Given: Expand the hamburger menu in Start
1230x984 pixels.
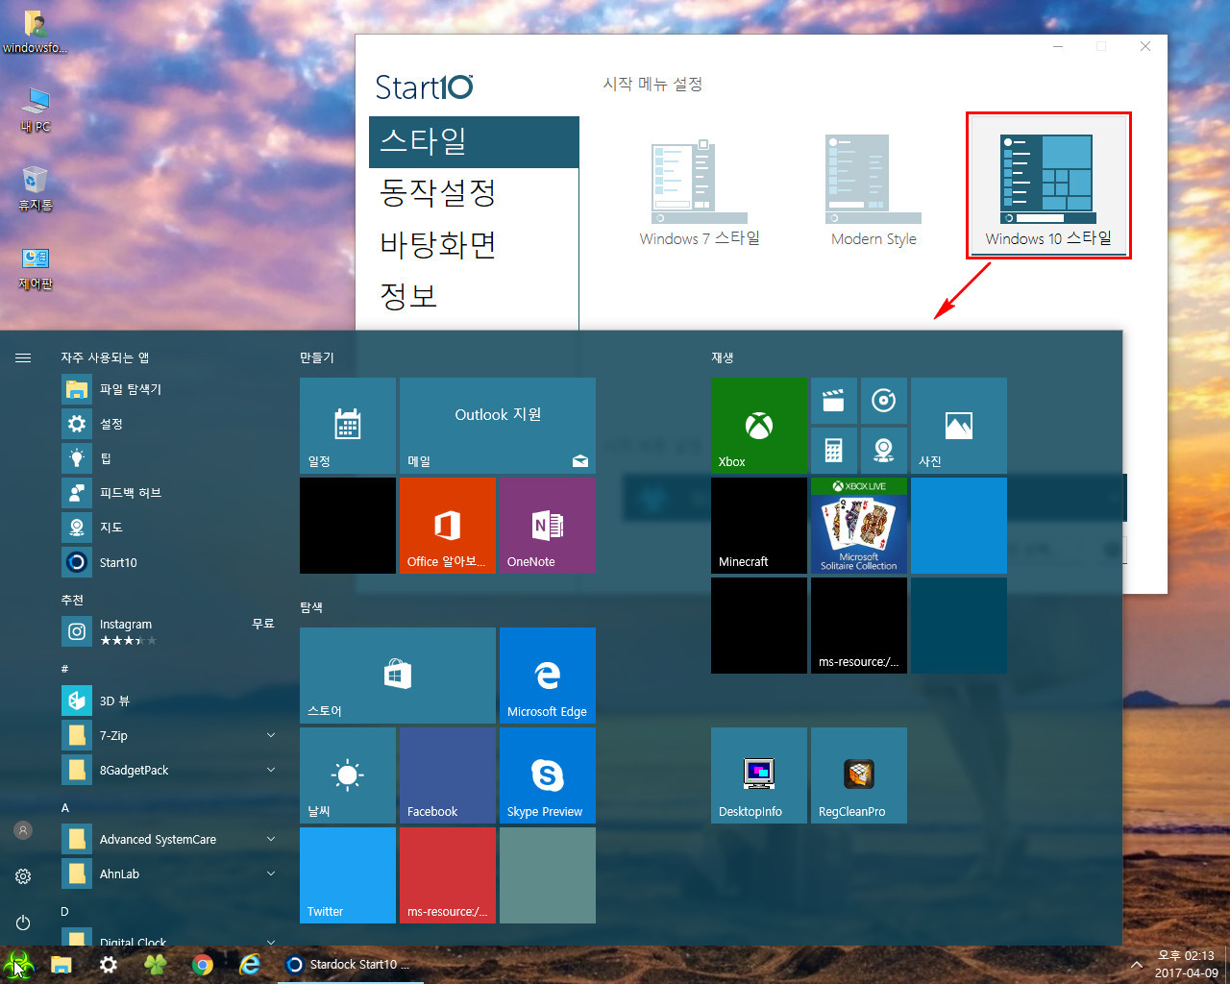Looking at the screenshot, I should [23, 357].
